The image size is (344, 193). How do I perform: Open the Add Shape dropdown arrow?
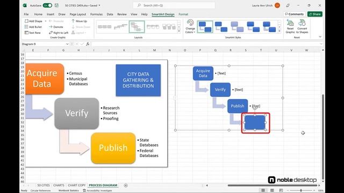pyautogui.click(x=45, y=21)
